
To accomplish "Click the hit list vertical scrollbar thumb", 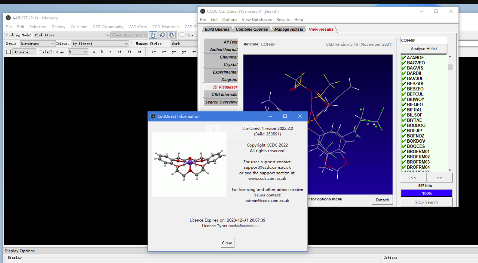I will 450,67.
